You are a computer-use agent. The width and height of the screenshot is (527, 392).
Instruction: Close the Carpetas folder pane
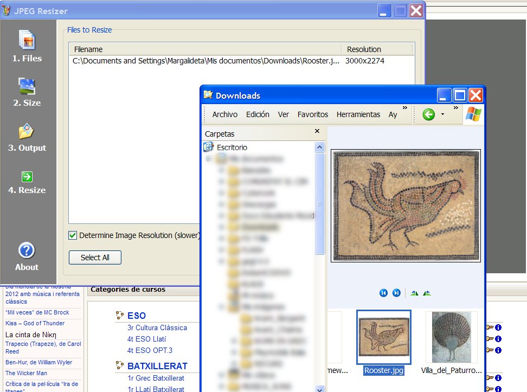[x=317, y=131]
